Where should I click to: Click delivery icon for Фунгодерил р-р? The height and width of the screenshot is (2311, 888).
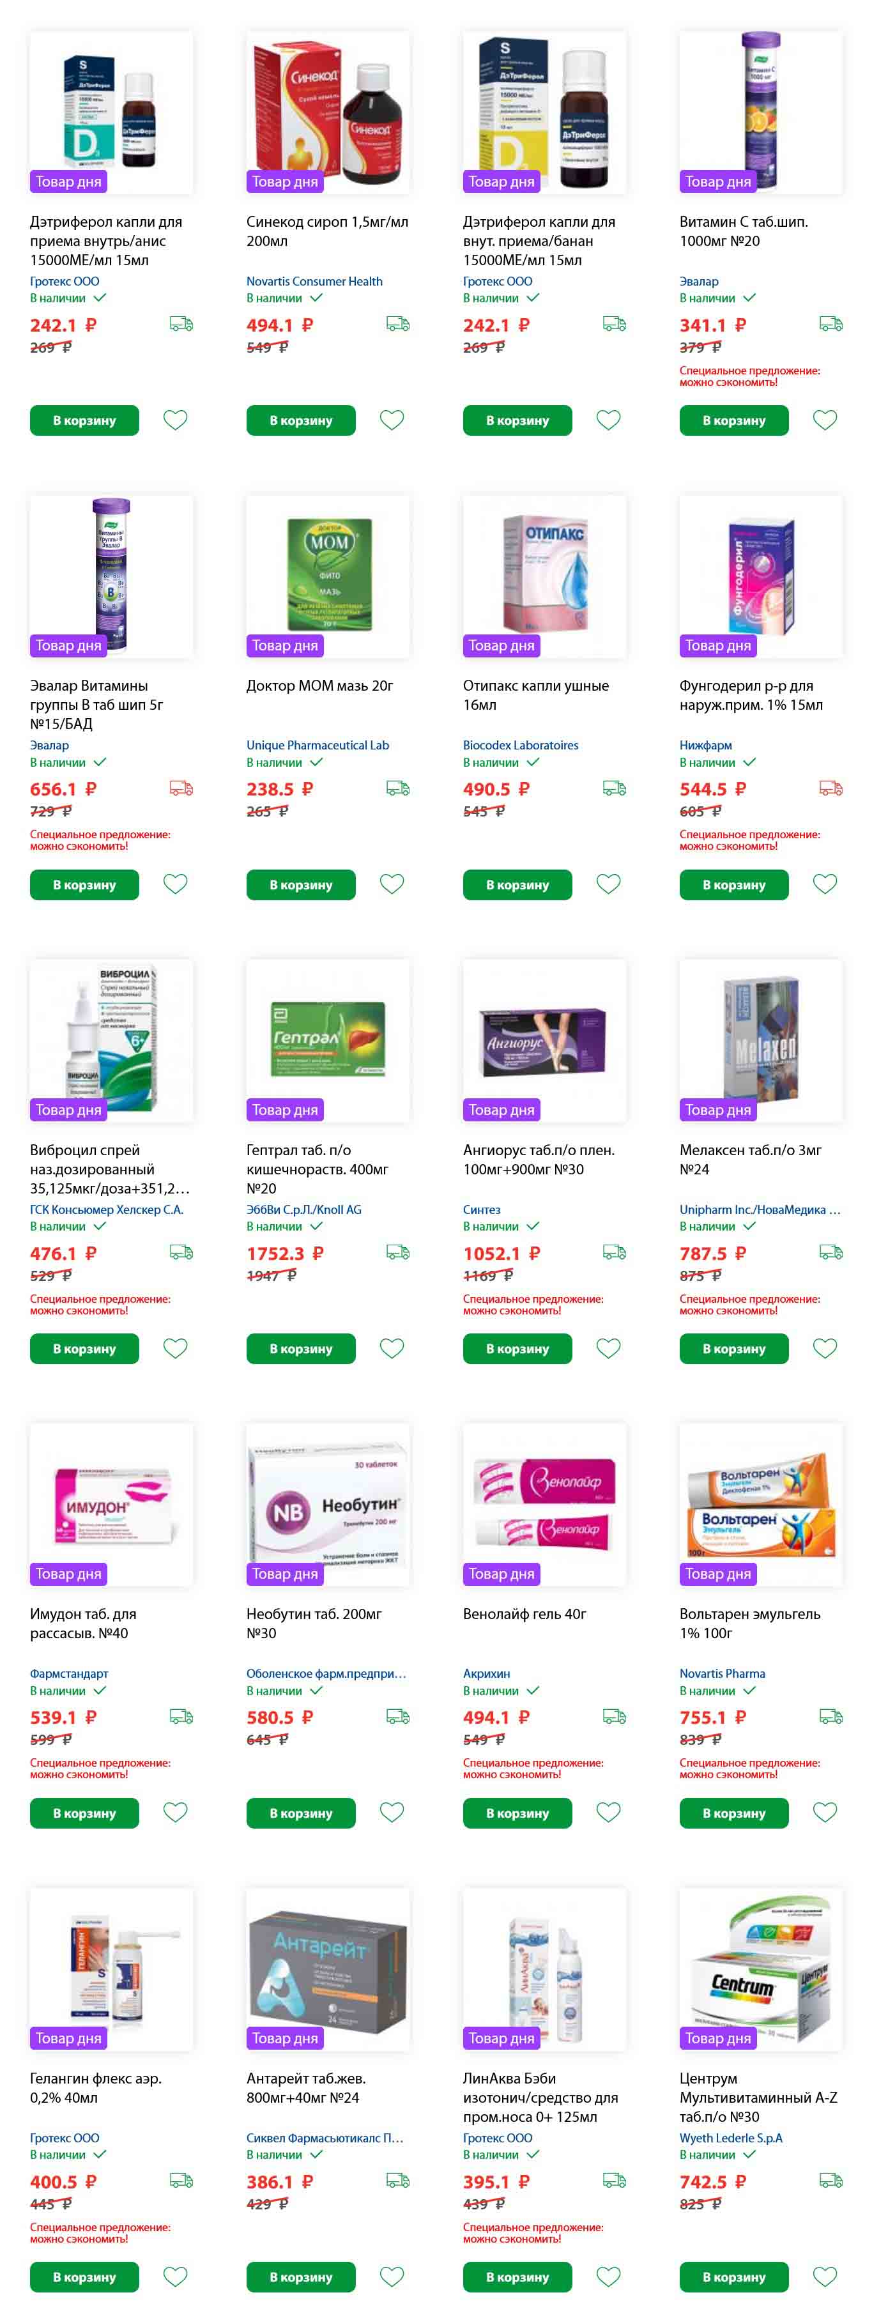832,788
